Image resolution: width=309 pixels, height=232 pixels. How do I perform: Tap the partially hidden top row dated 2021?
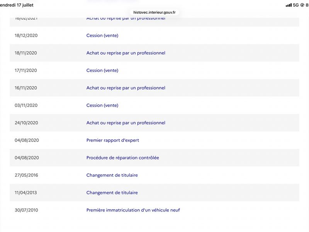point(154,22)
